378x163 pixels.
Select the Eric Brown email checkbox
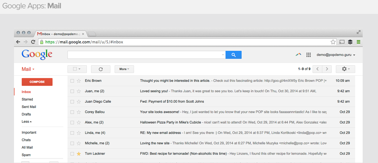coord(72,81)
